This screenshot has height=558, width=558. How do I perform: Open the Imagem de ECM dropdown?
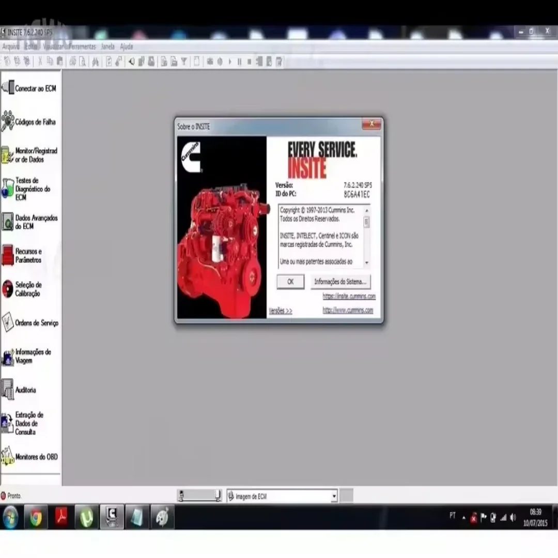[x=335, y=495]
